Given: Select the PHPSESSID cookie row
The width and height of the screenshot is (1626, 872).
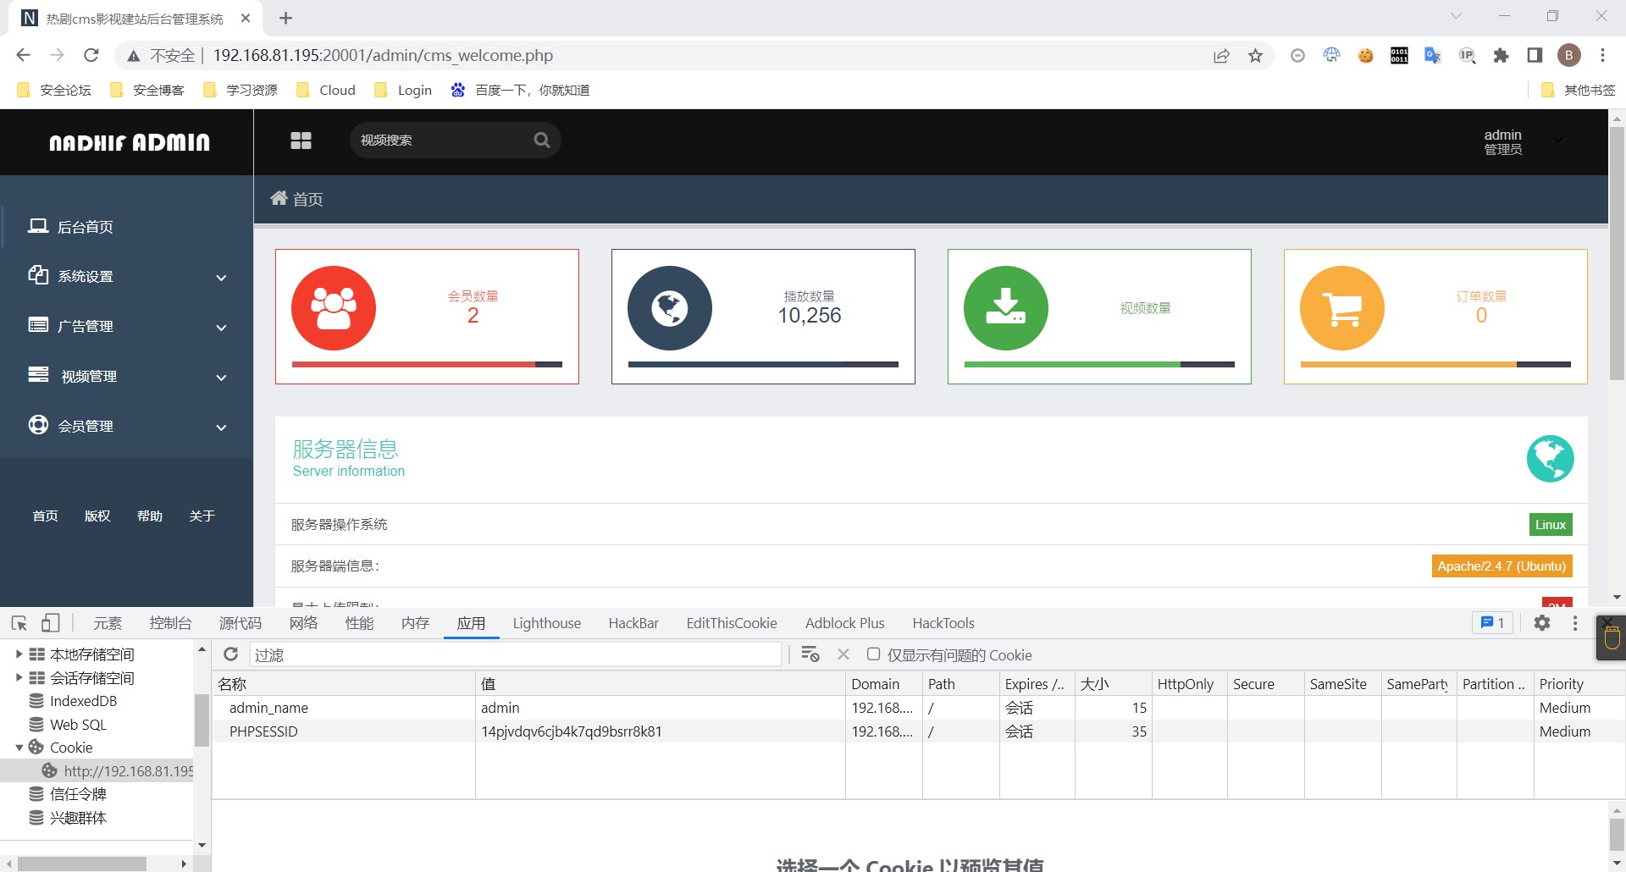Looking at the screenshot, I should click(919, 731).
